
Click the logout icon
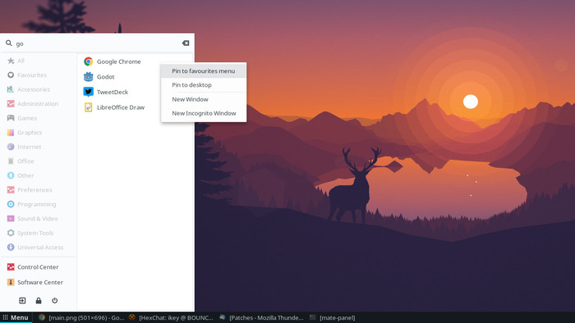(x=22, y=301)
